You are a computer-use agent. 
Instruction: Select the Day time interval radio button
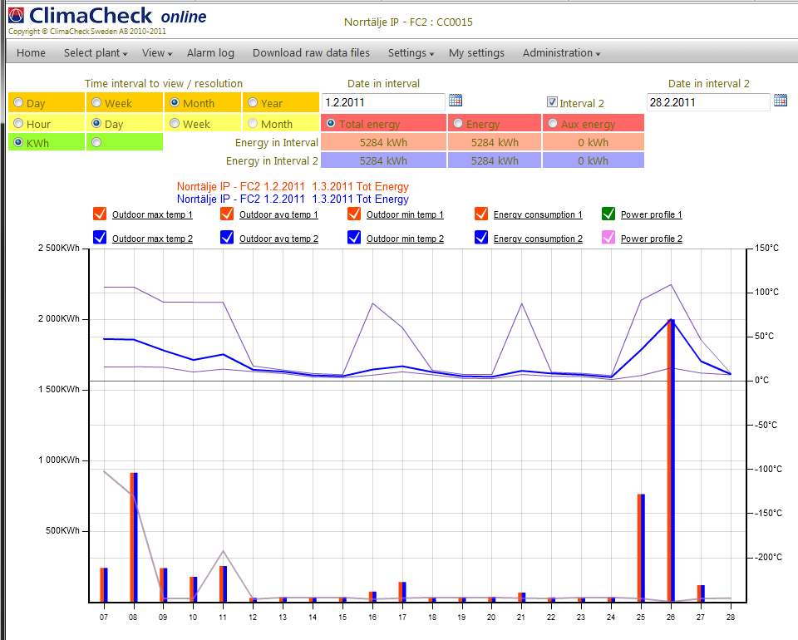pyautogui.click(x=18, y=103)
